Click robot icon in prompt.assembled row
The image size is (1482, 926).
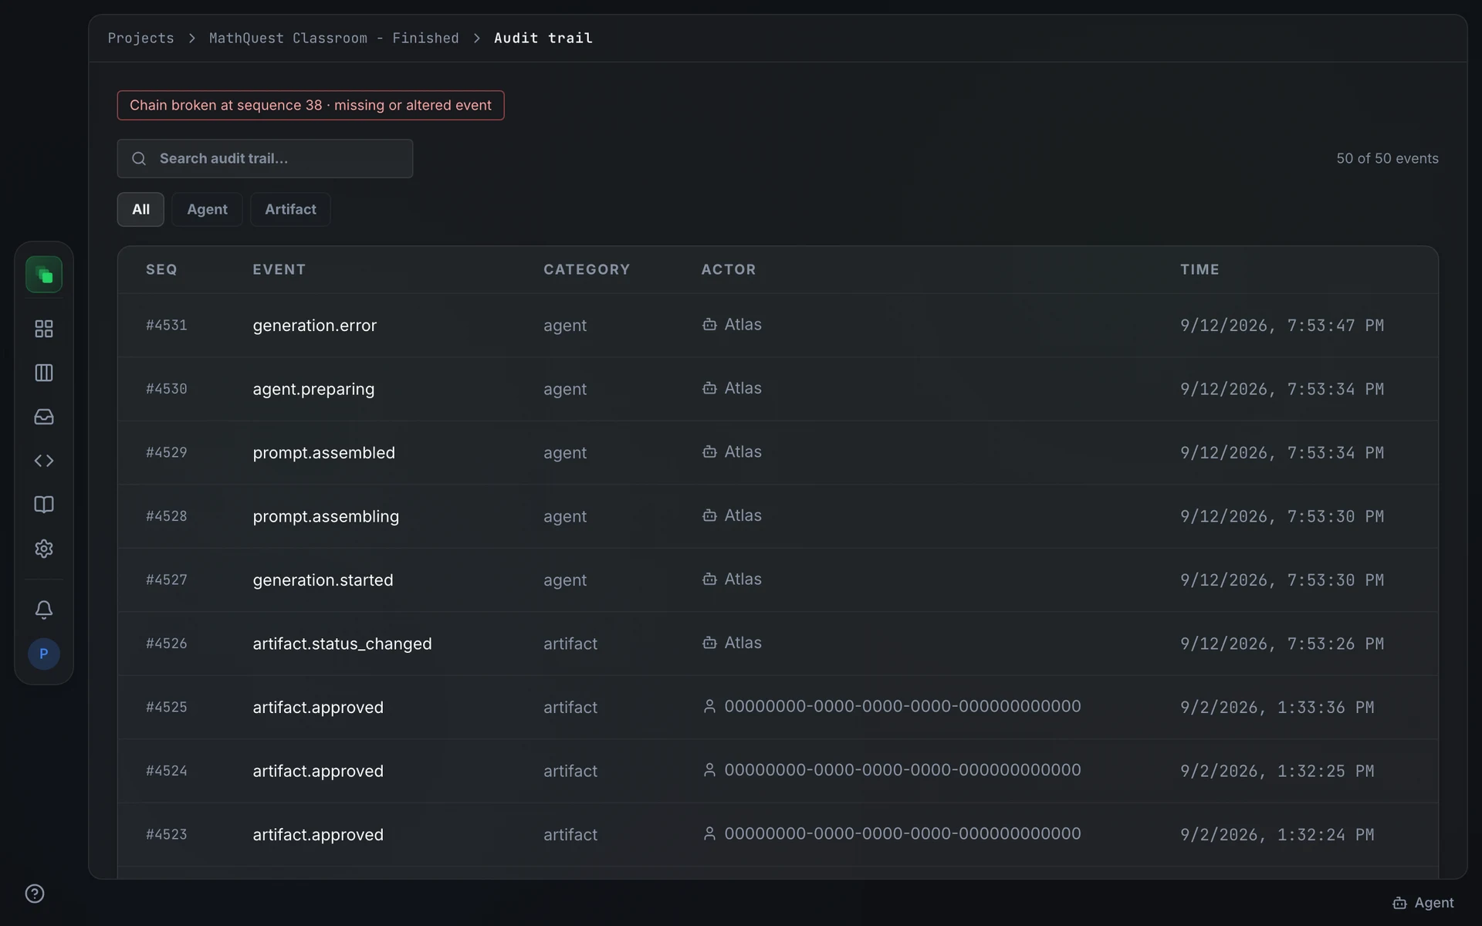coord(709,451)
